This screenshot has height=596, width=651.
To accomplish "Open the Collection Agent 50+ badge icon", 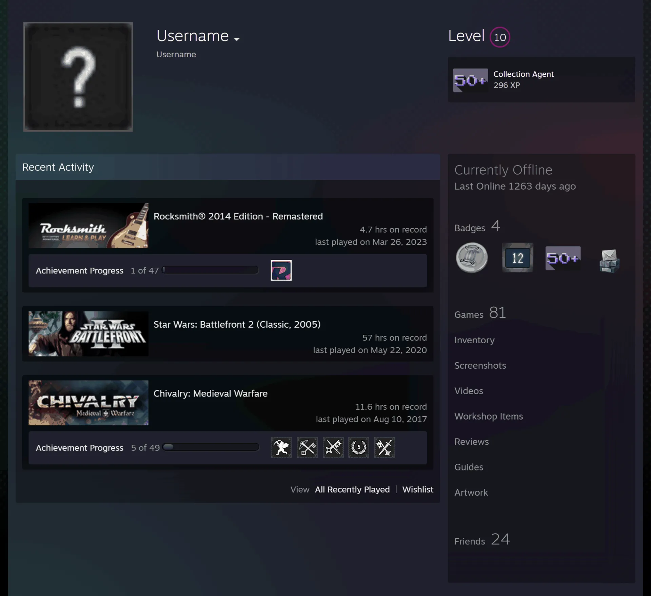I will click(x=471, y=80).
